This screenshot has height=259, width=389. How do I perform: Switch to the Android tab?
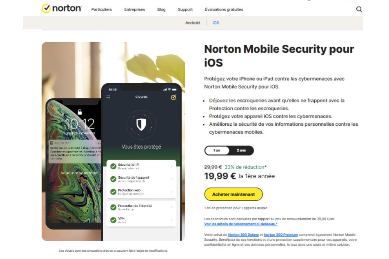(193, 23)
